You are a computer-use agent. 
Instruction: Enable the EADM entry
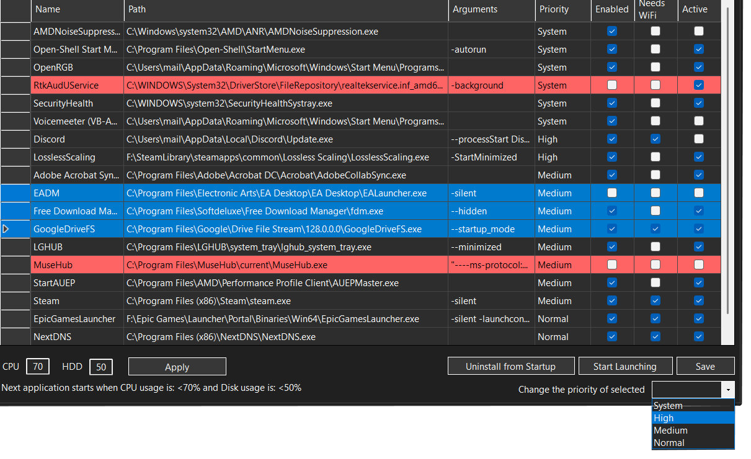coord(612,193)
